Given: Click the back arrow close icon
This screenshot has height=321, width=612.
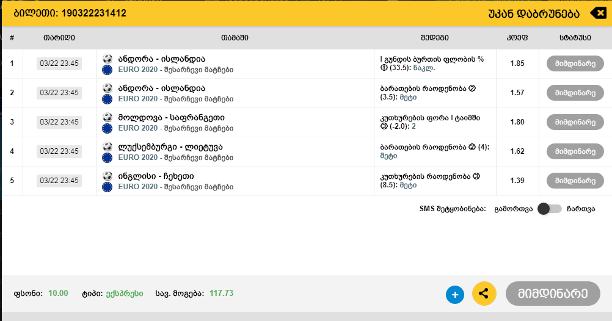Looking at the screenshot, I should tap(598, 13).
